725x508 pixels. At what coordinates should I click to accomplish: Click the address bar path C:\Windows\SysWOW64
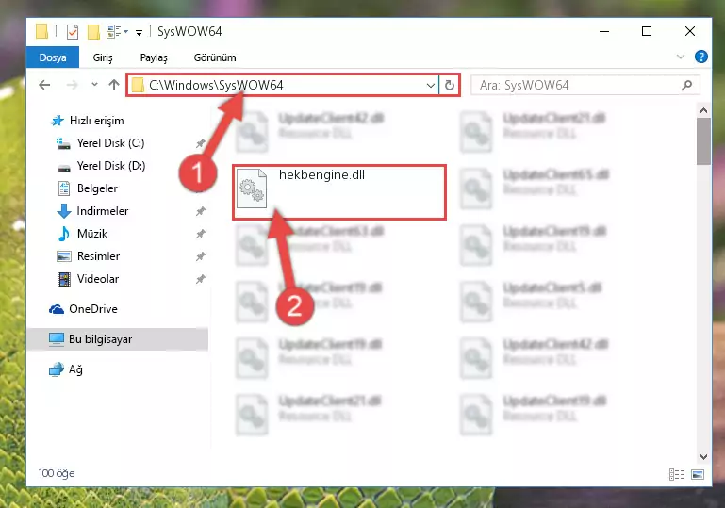(216, 85)
